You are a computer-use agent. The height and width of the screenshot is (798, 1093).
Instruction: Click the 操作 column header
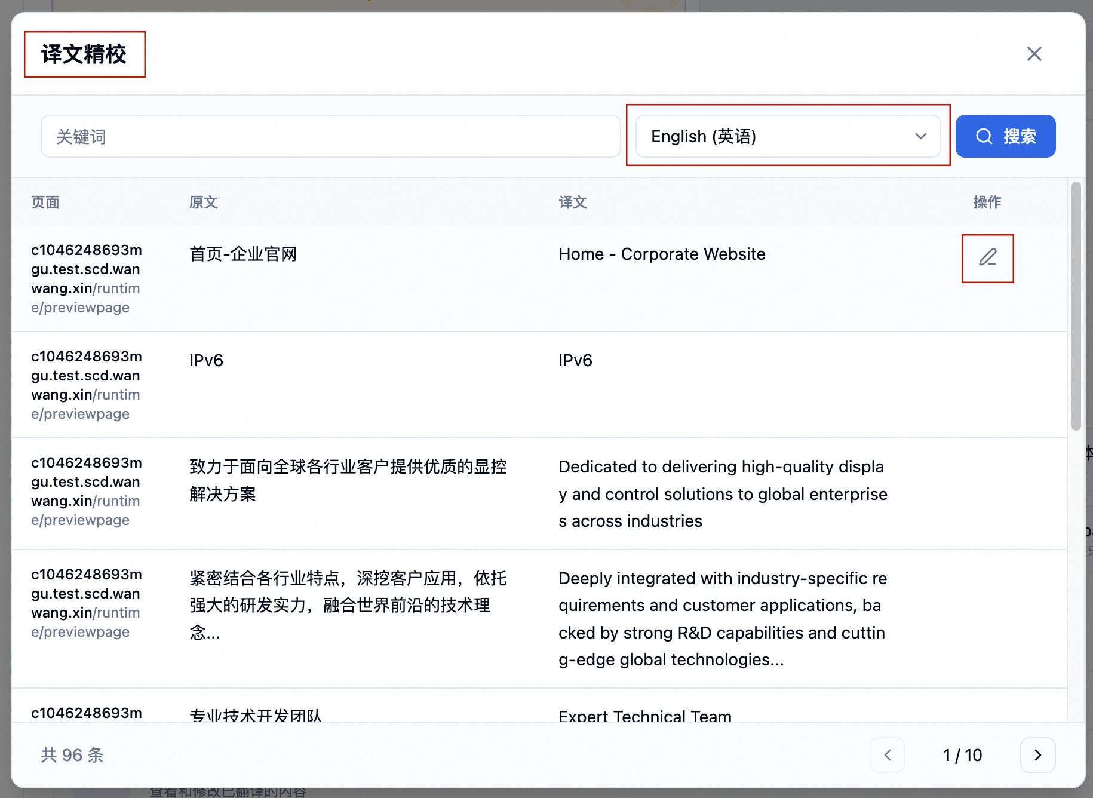coord(987,202)
